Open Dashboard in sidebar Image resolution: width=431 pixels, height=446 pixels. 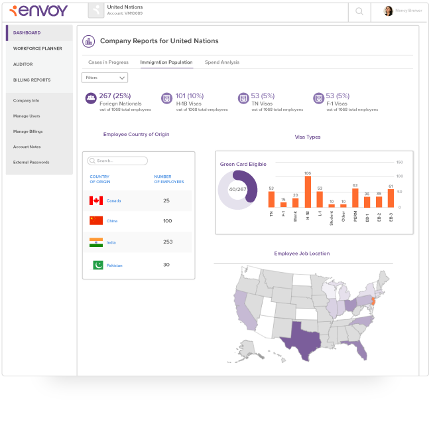point(39,33)
